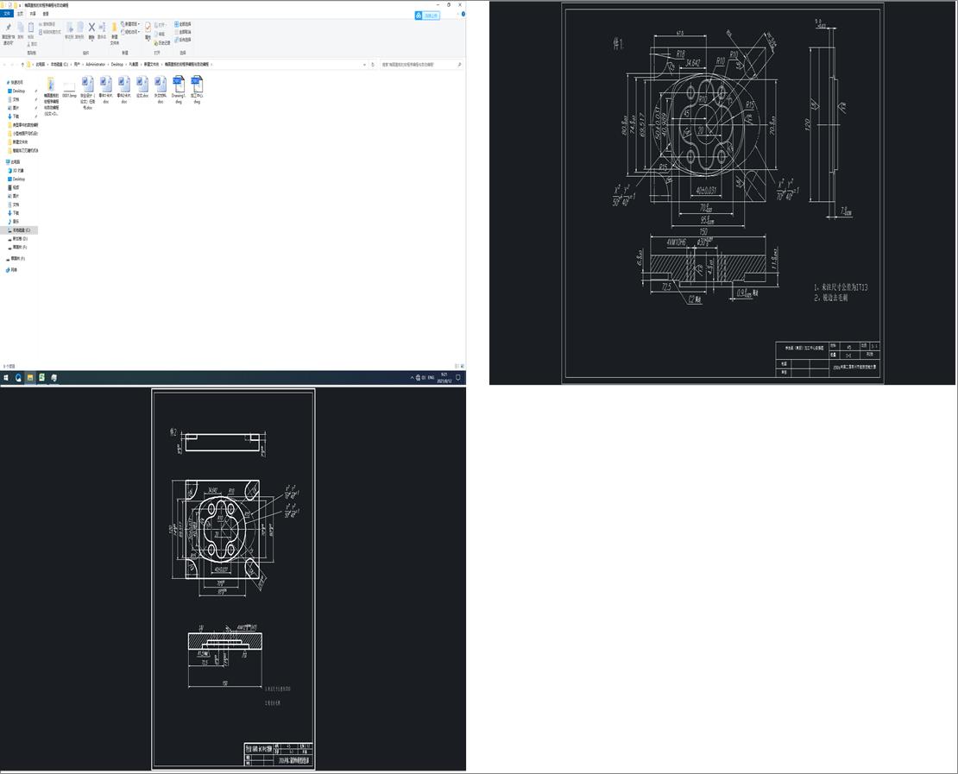
Task: Show hidden system tray icons chevron
Action: coord(411,378)
